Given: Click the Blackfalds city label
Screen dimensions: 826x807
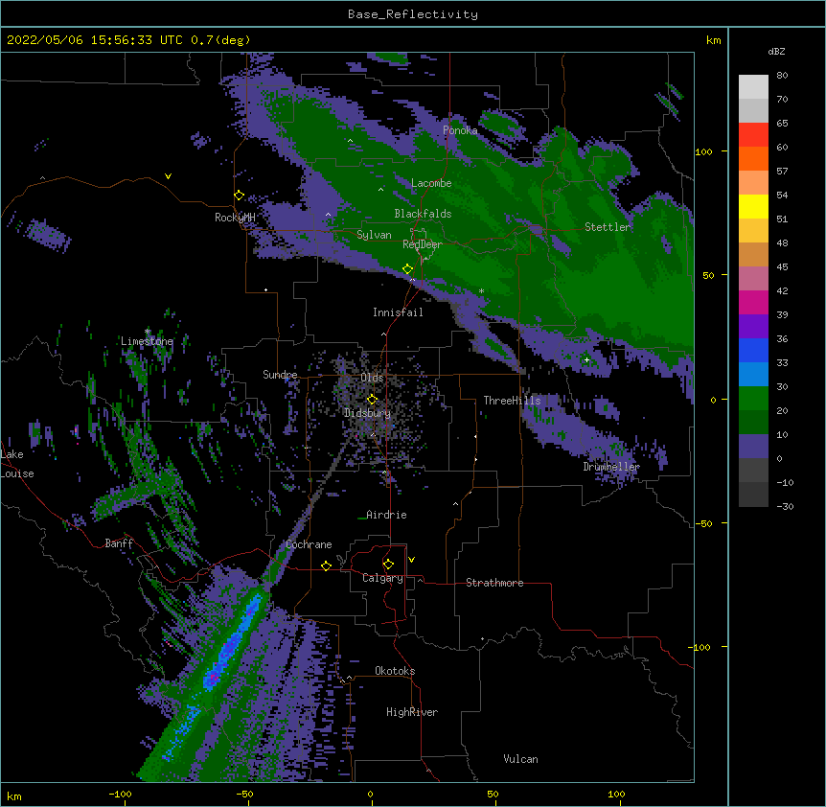Looking at the screenshot, I should [x=423, y=214].
